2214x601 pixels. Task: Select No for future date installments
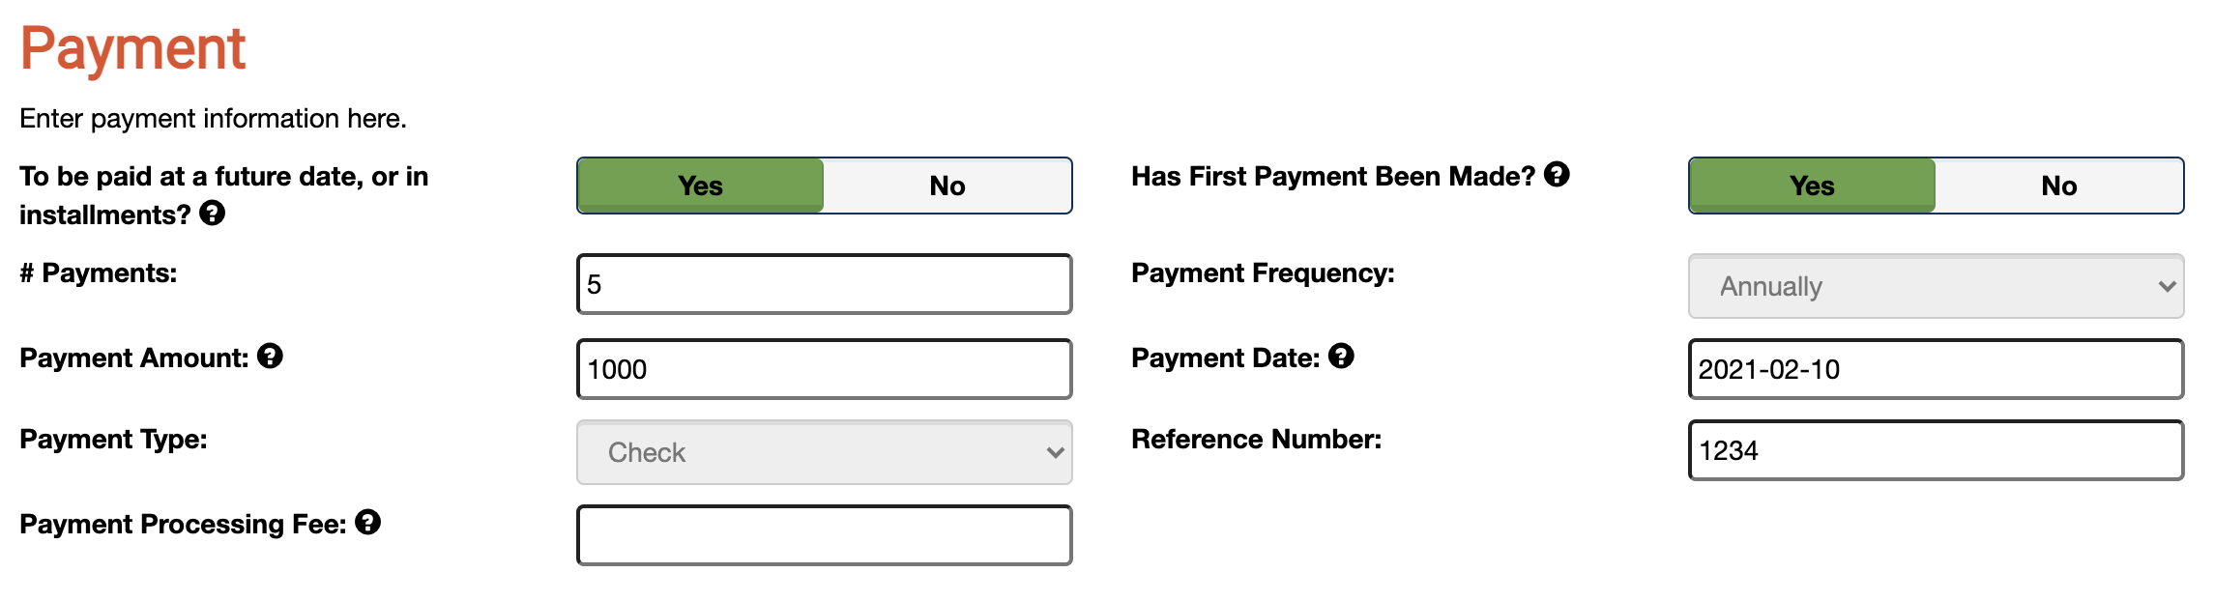[x=947, y=186]
